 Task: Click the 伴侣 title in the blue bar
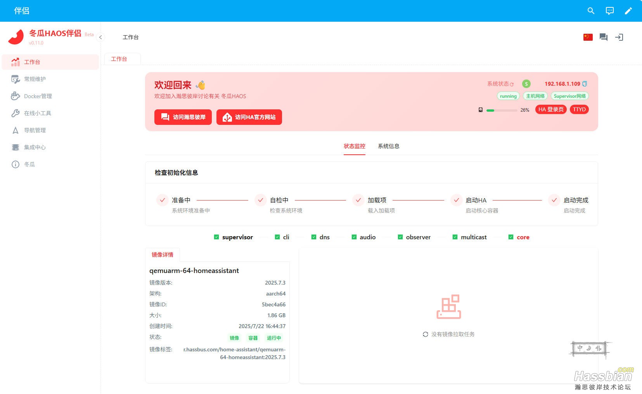(x=22, y=11)
